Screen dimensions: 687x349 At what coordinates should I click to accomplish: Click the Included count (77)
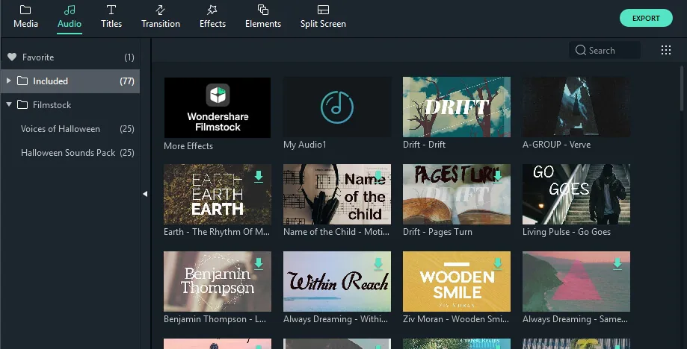click(x=127, y=81)
